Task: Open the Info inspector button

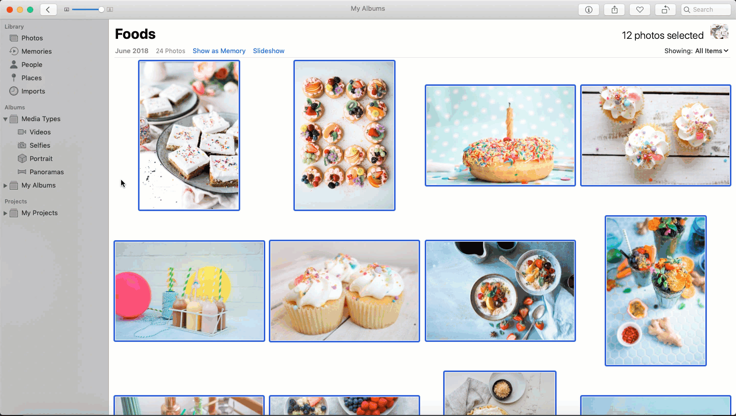Action: click(x=589, y=10)
